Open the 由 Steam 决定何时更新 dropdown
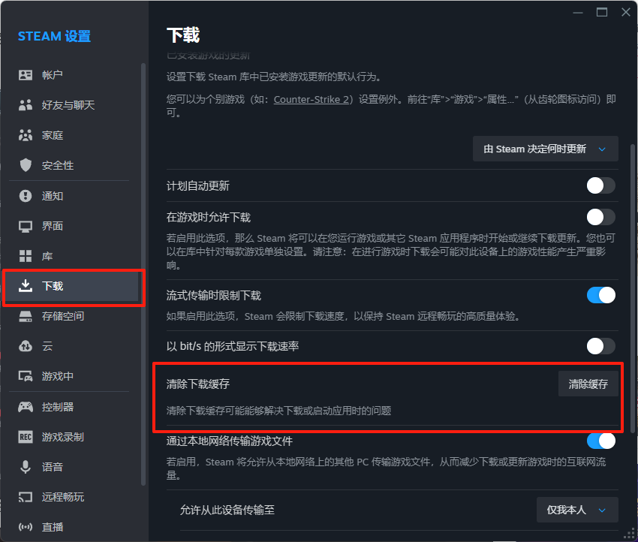638x542 pixels. pos(546,149)
